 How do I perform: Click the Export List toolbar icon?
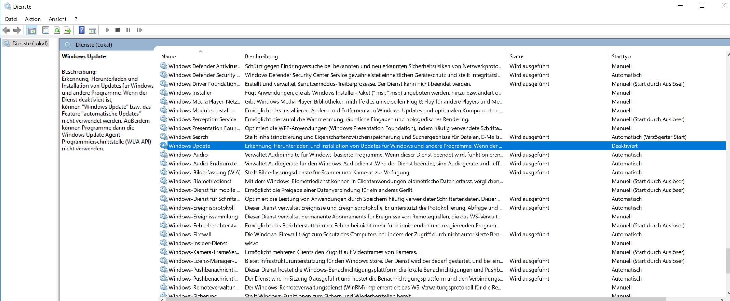67,30
